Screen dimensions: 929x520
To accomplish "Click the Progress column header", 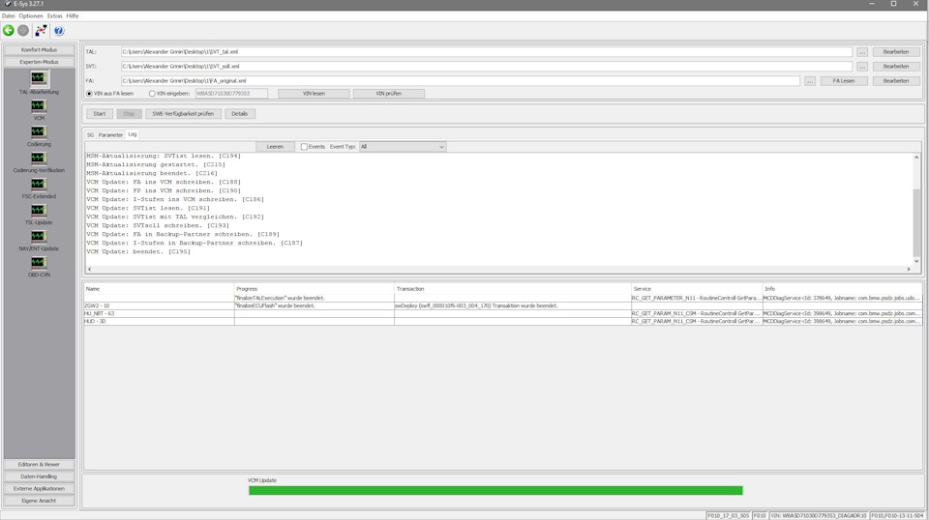I will click(x=315, y=289).
